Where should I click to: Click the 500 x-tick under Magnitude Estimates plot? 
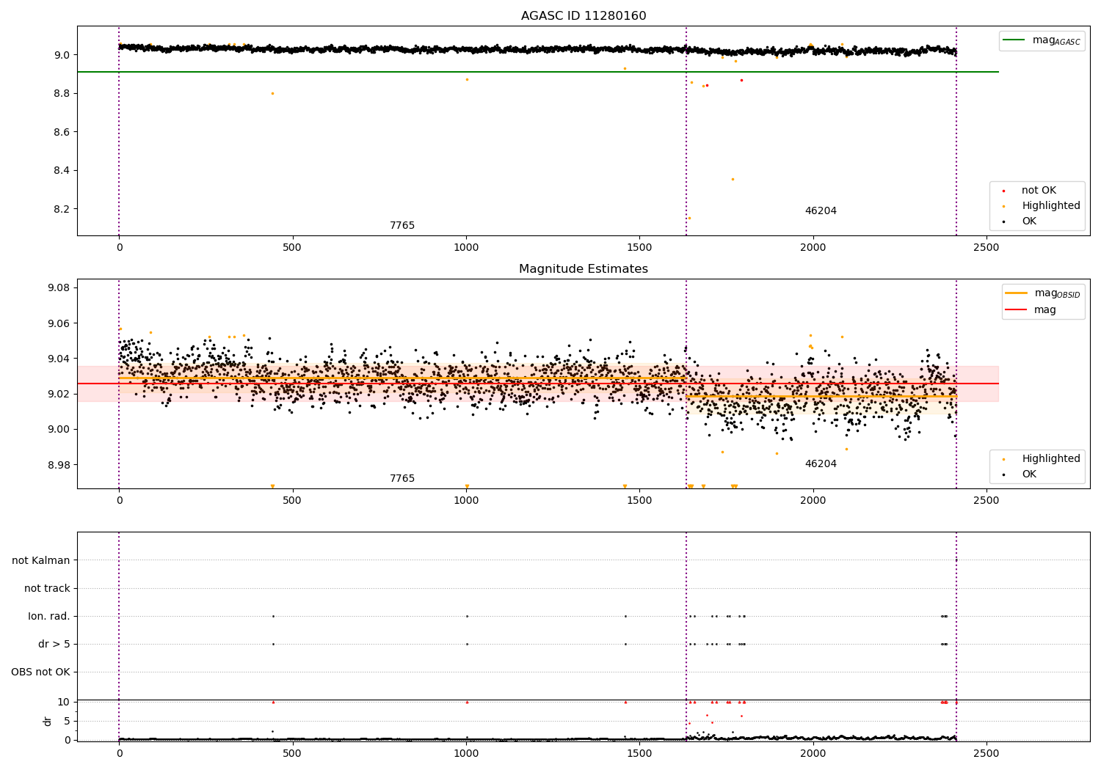[x=293, y=500]
